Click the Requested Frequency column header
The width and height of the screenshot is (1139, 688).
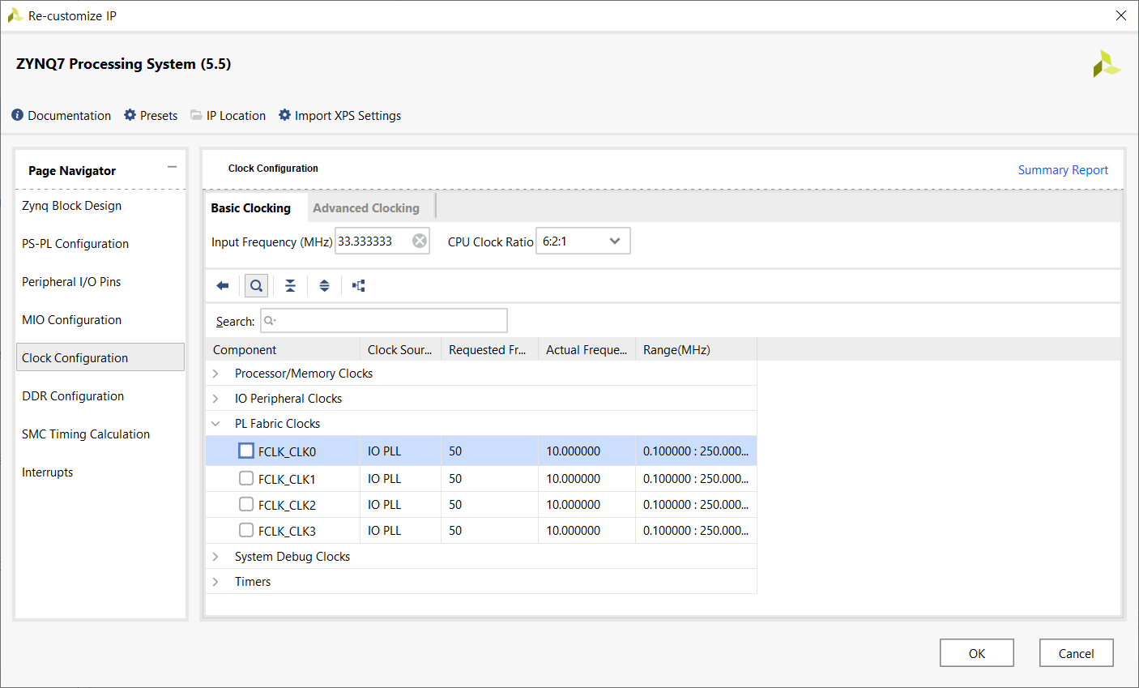(489, 349)
